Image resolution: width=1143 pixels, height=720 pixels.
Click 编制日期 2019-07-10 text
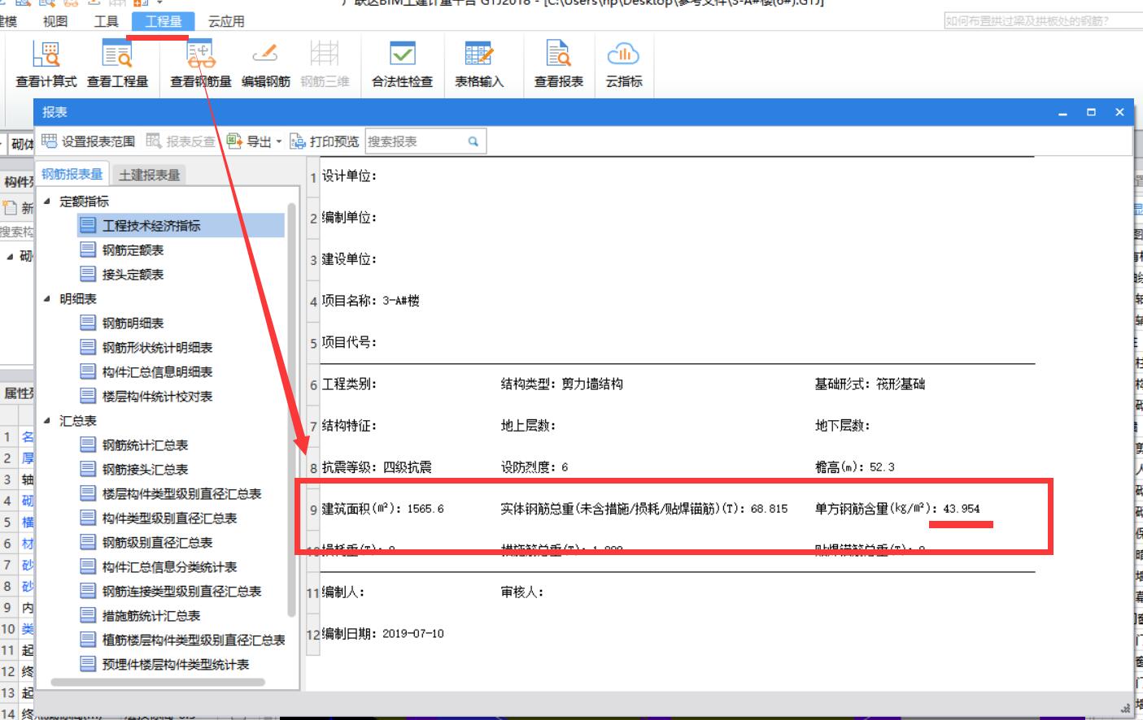pyautogui.click(x=382, y=633)
